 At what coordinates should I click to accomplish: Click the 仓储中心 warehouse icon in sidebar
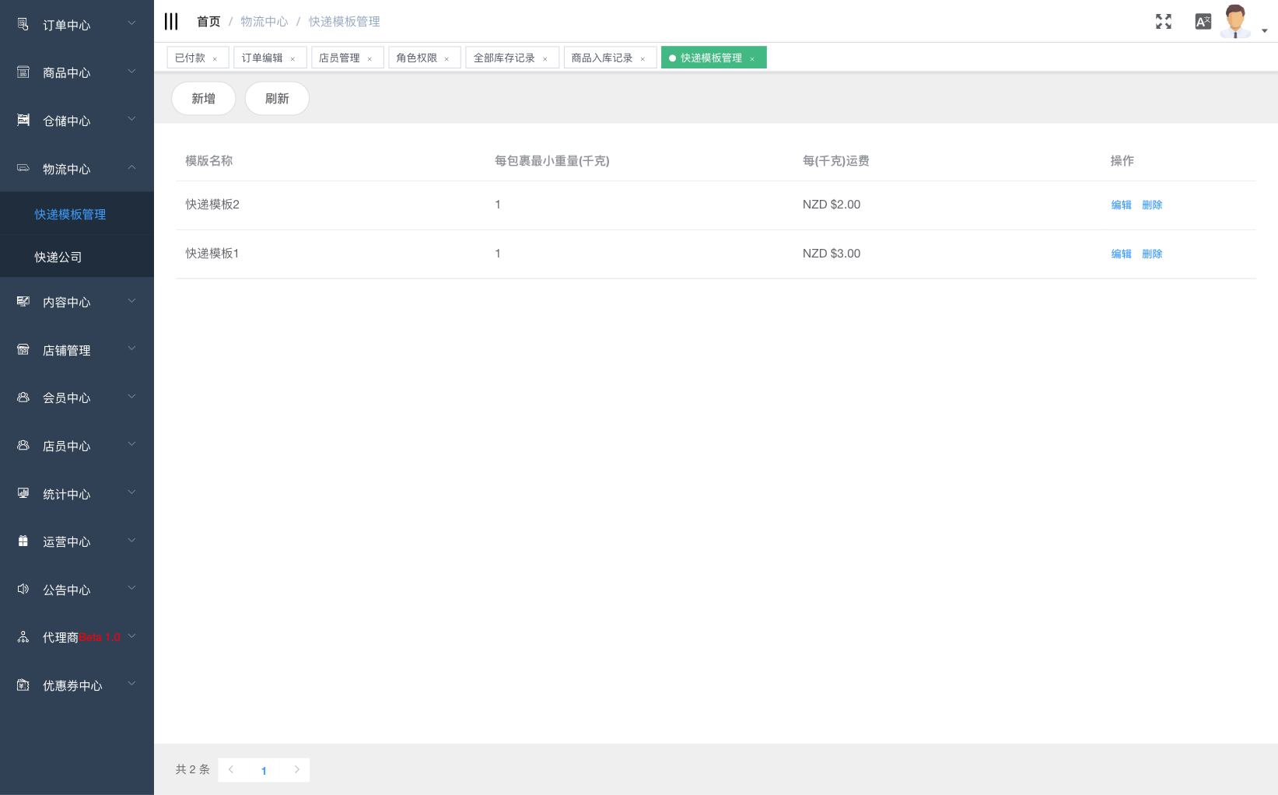[x=23, y=121]
